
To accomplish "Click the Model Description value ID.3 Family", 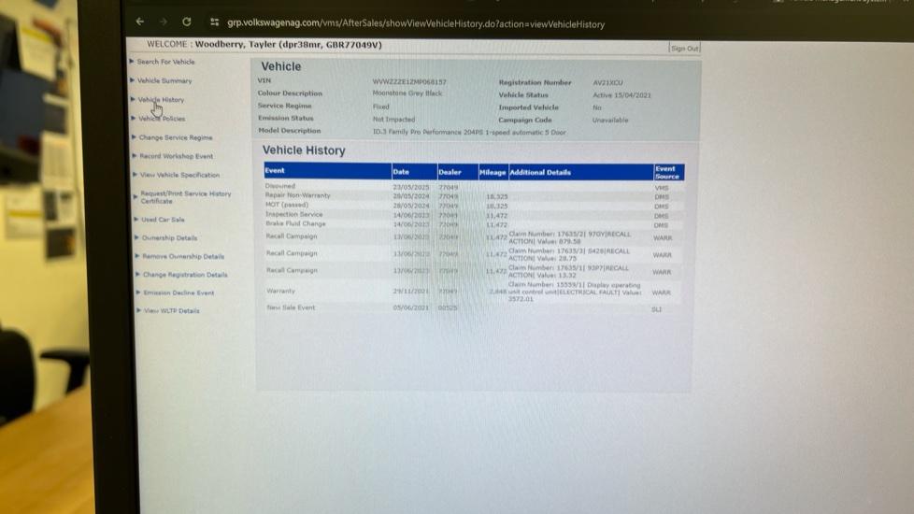I will coord(469,133).
